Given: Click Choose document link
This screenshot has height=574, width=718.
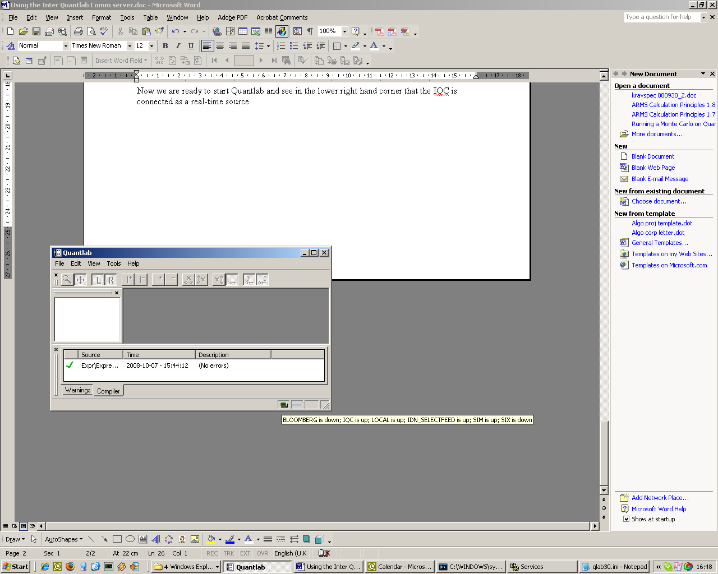Looking at the screenshot, I should (659, 201).
